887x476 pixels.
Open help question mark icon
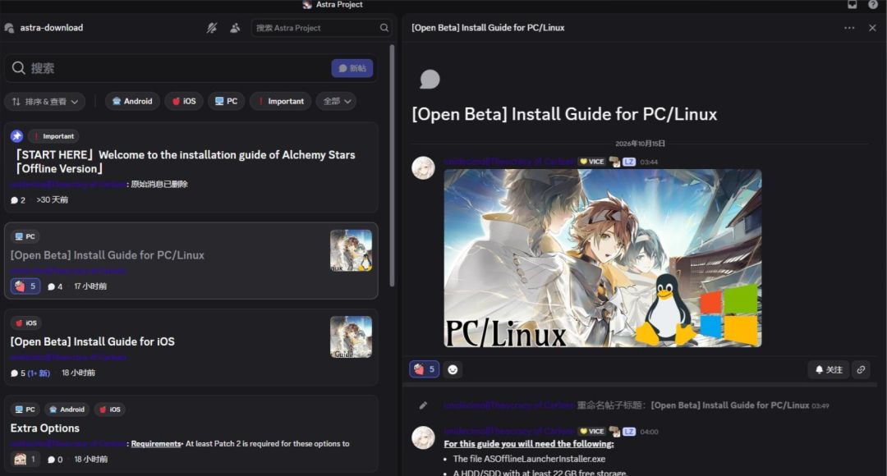[873, 5]
